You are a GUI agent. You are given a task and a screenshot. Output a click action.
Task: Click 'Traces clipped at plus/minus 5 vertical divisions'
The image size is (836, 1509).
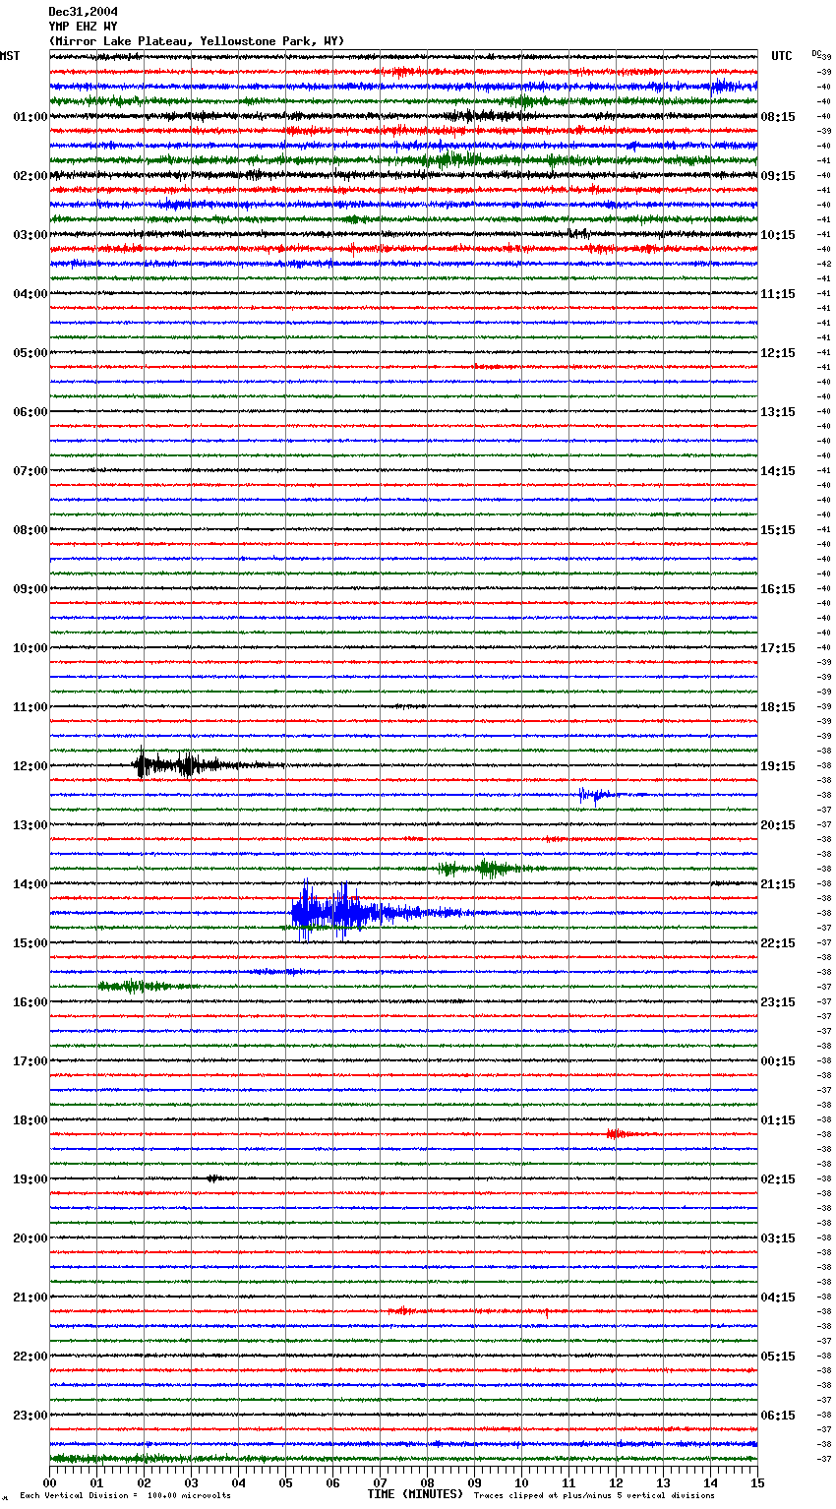594,1495
